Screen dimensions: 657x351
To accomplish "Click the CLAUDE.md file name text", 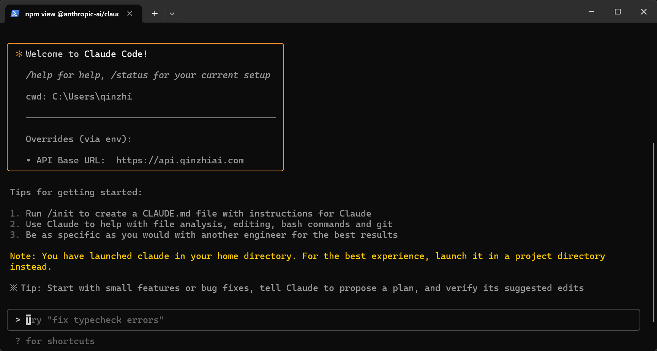I will pos(166,213).
